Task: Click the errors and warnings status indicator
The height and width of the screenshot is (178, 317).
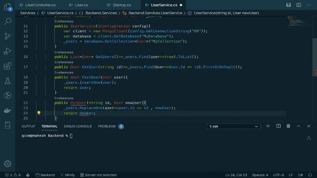Action: 13,175
